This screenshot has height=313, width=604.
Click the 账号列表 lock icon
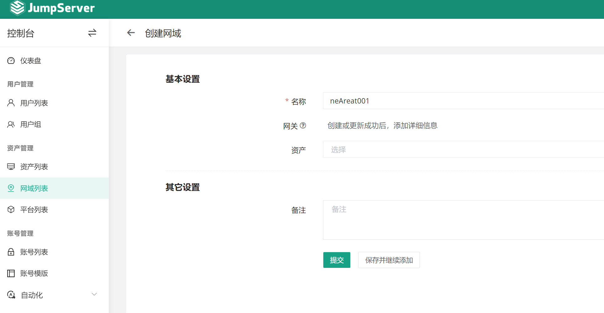tap(11, 252)
